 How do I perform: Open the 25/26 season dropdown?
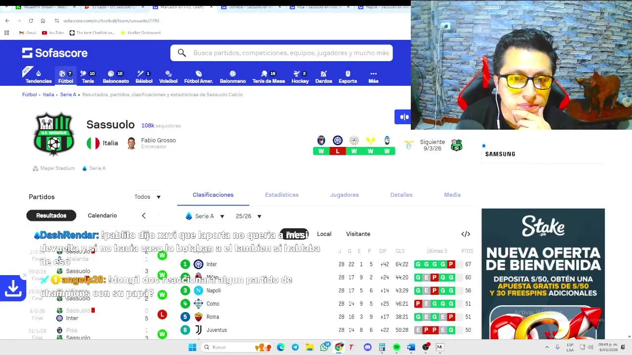[x=248, y=216]
